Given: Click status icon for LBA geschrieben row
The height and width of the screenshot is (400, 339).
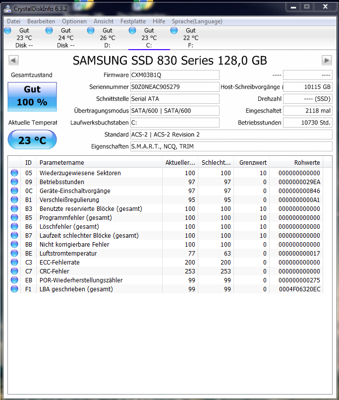Looking at the screenshot, I should click(x=14, y=289).
